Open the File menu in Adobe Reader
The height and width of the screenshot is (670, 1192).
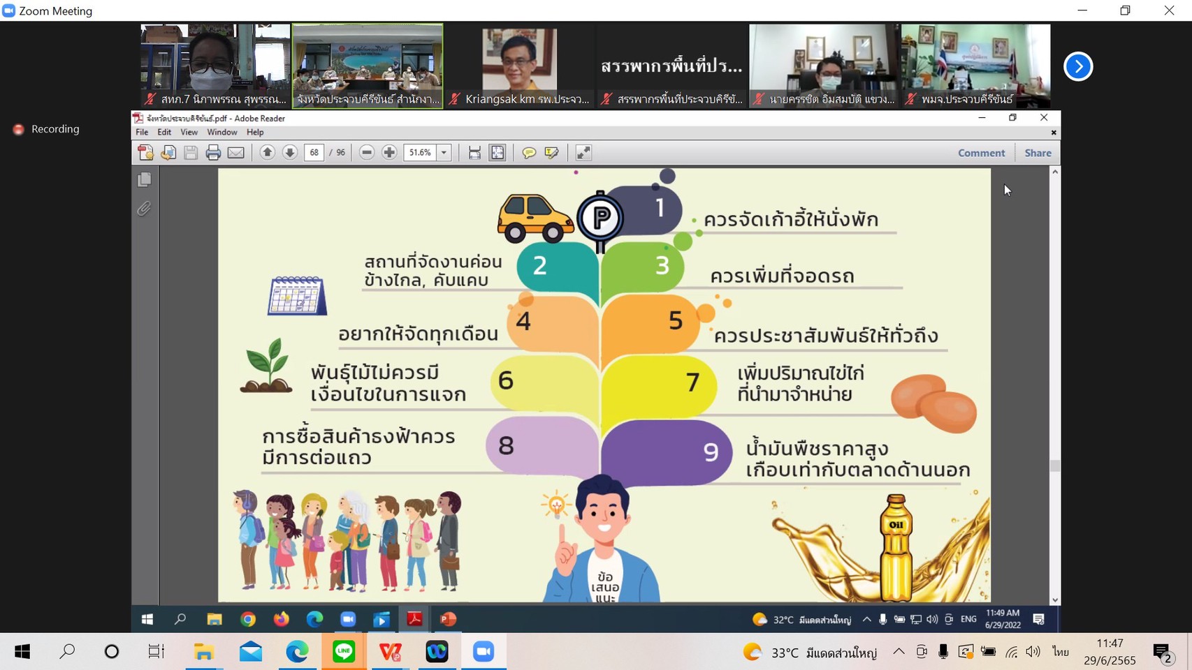click(x=142, y=132)
